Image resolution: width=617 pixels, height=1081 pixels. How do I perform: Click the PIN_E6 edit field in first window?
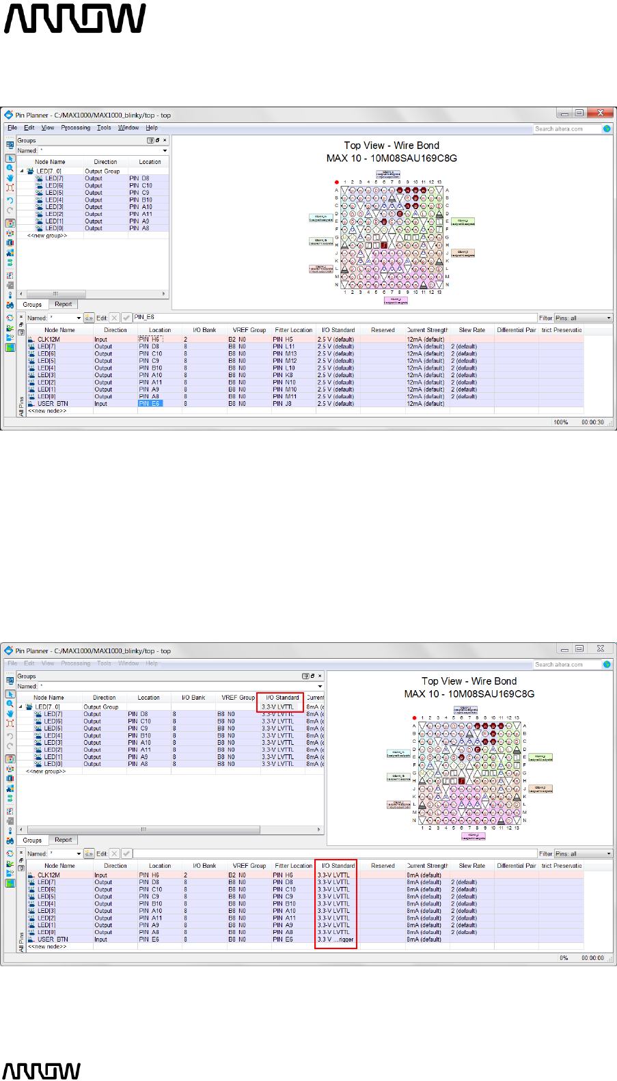tap(335, 317)
